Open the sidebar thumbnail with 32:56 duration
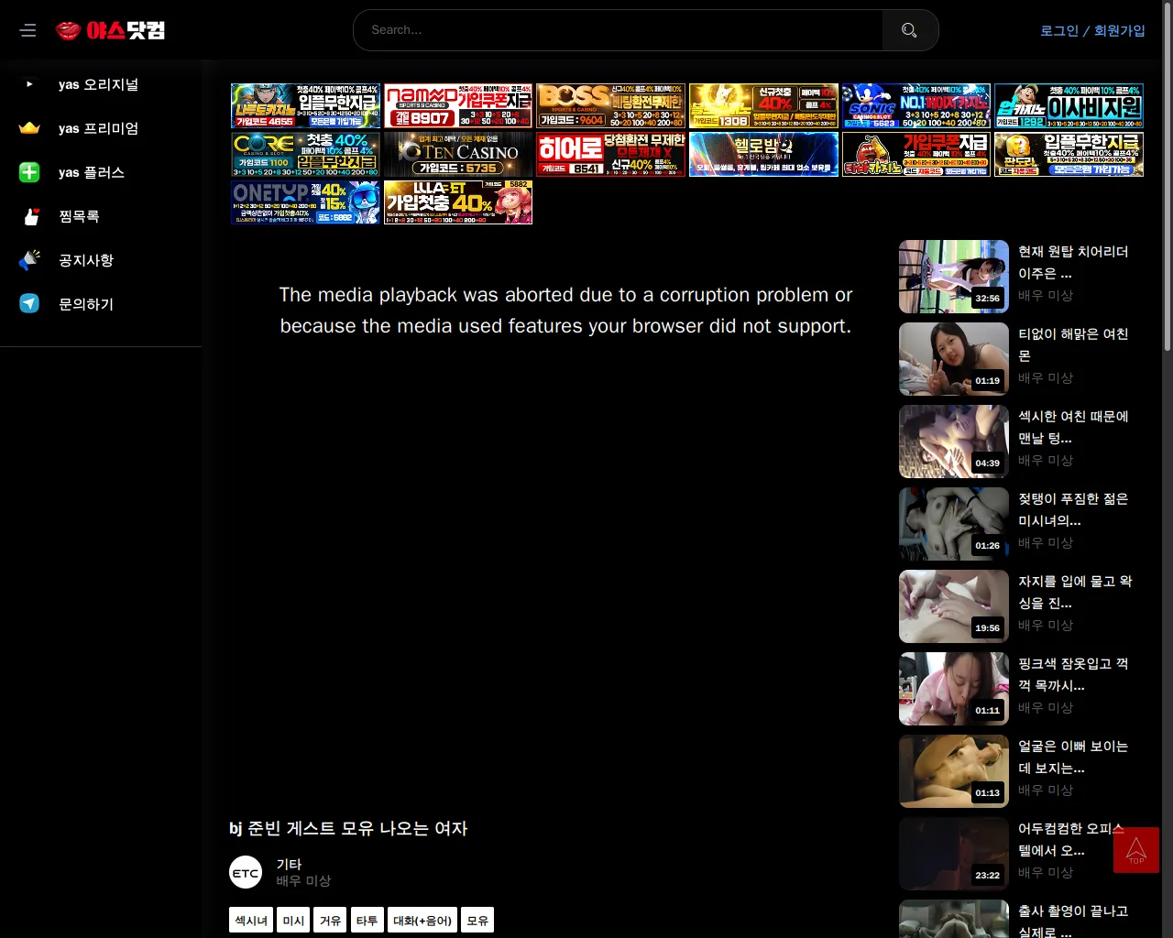This screenshot has height=938, width=1173. tap(953, 277)
